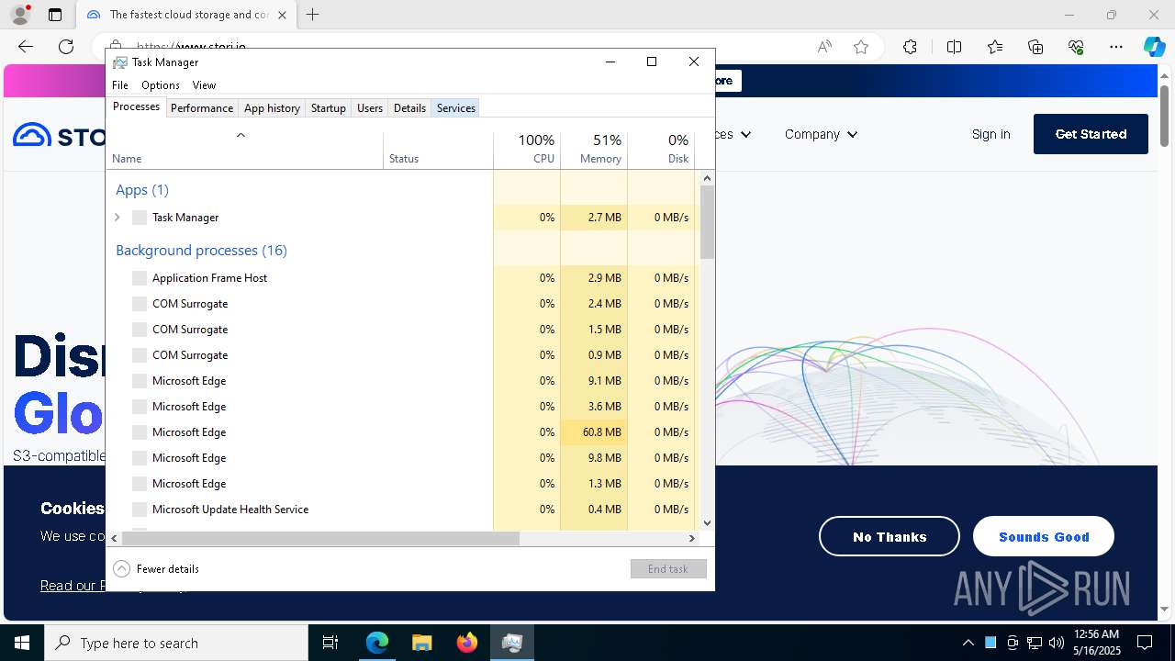Screen dimensions: 1175x661
Task: Open Browser essentials heart icon
Action: pos(1076,47)
